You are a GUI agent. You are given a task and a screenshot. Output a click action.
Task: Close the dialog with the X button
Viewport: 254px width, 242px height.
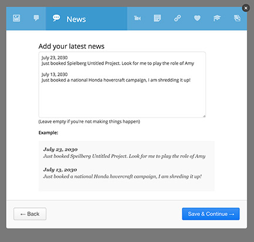(x=246, y=8)
